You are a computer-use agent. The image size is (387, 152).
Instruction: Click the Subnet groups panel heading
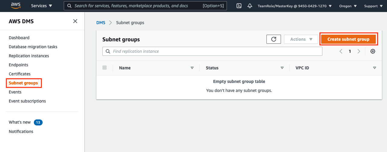(x=121, y=40)
